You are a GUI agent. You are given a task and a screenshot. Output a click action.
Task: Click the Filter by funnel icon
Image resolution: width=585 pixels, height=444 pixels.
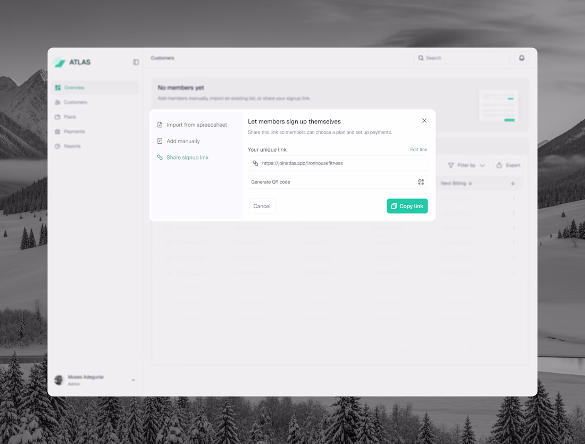tap(450, 165)
